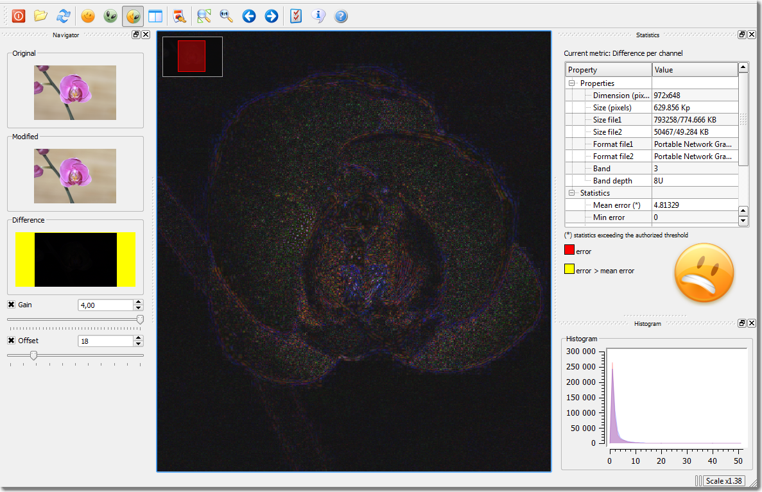
Task: Open the blue question mark help icon
Action: click(x=341, y=16)
